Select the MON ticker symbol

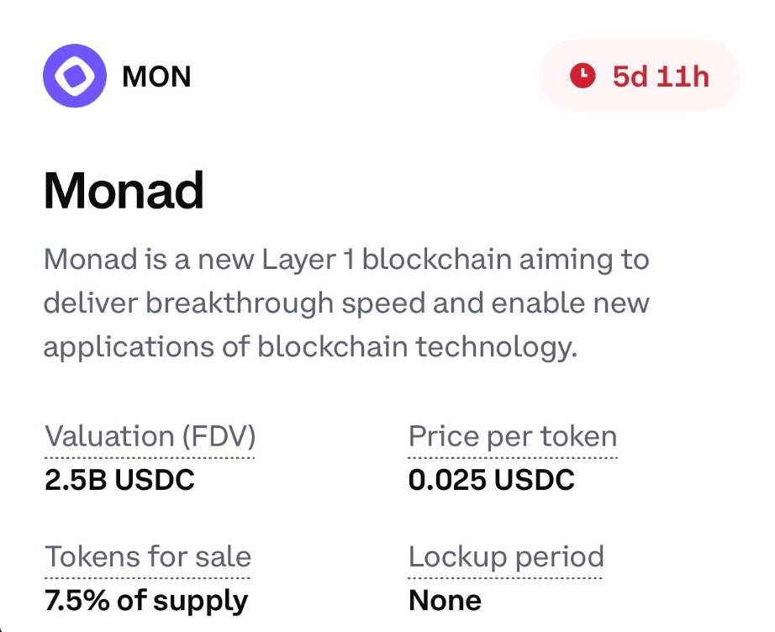coord(156,77)
